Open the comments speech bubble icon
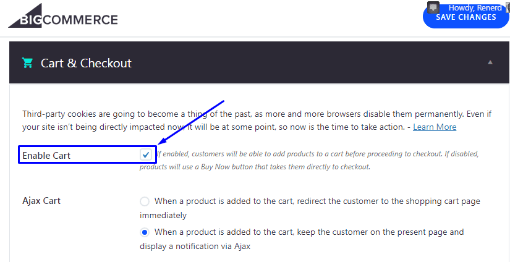510x262 pixels. tap(433, 7)
